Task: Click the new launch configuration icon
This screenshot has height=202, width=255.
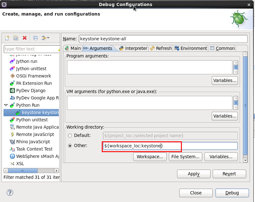Action: click(x=7, y=38)
